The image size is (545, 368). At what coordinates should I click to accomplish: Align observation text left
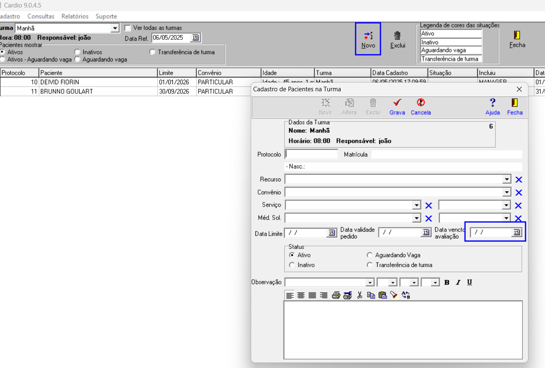pyautogui.click(x=289, y=295)
